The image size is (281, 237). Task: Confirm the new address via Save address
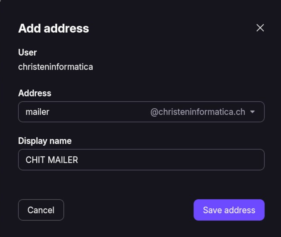pos(229,210)
